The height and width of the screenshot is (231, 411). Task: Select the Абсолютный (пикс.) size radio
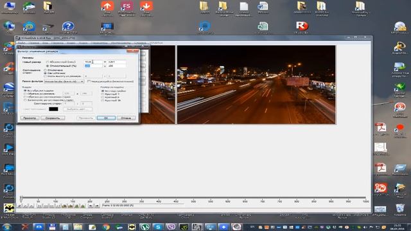[x=48, y=62]
